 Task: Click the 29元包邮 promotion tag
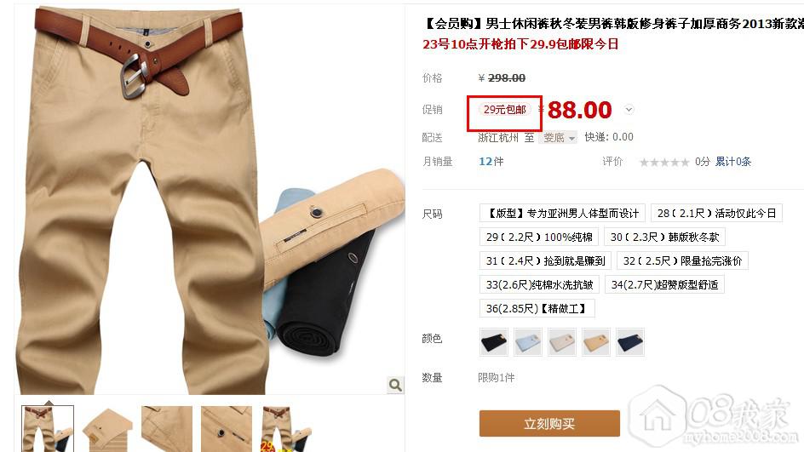tap(504, 109)
